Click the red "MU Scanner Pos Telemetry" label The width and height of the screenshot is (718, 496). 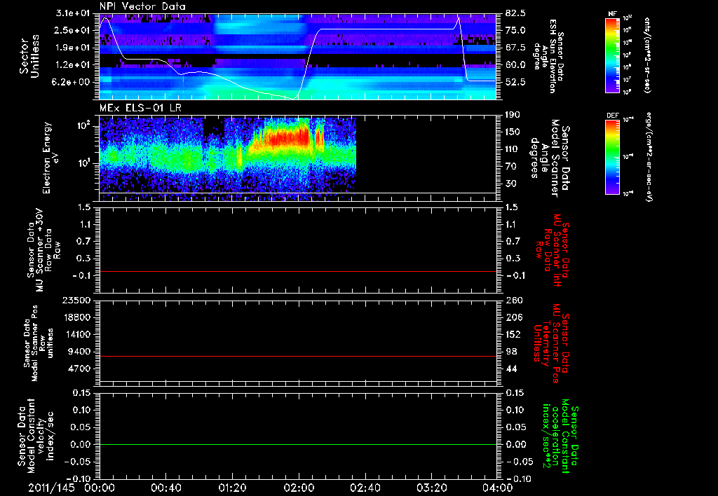(x=551, y=343)
